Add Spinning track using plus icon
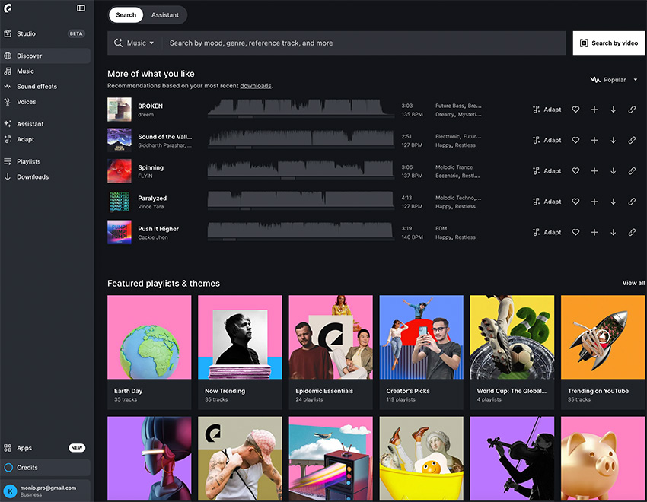This screenshot has height=502, width=647. pos(594,170)
